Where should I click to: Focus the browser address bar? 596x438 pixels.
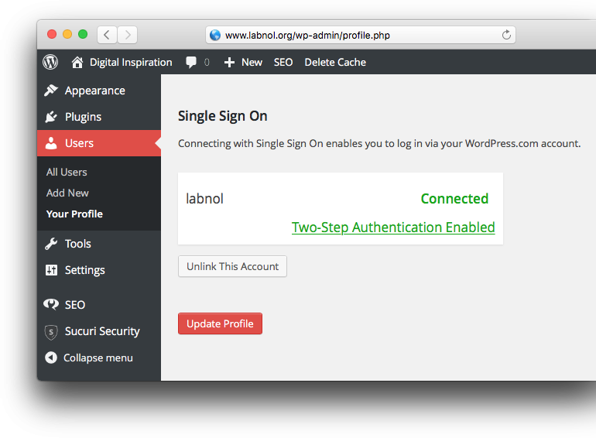(x=361, y=35)
